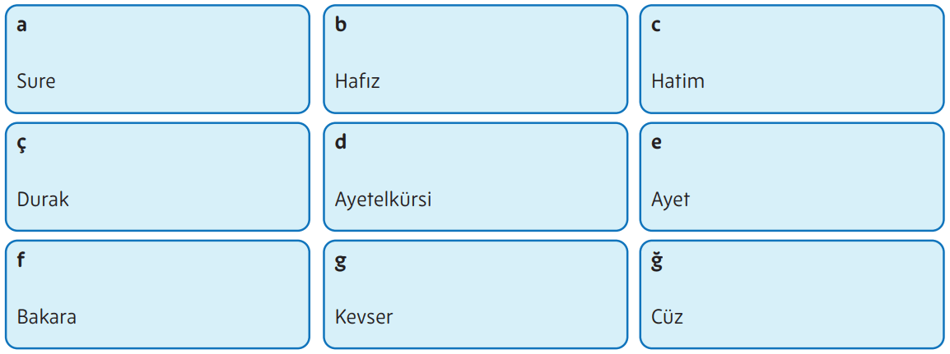
Task: Choose the Ayet option card
Action: pyautogui.click(x=792, y=177)
